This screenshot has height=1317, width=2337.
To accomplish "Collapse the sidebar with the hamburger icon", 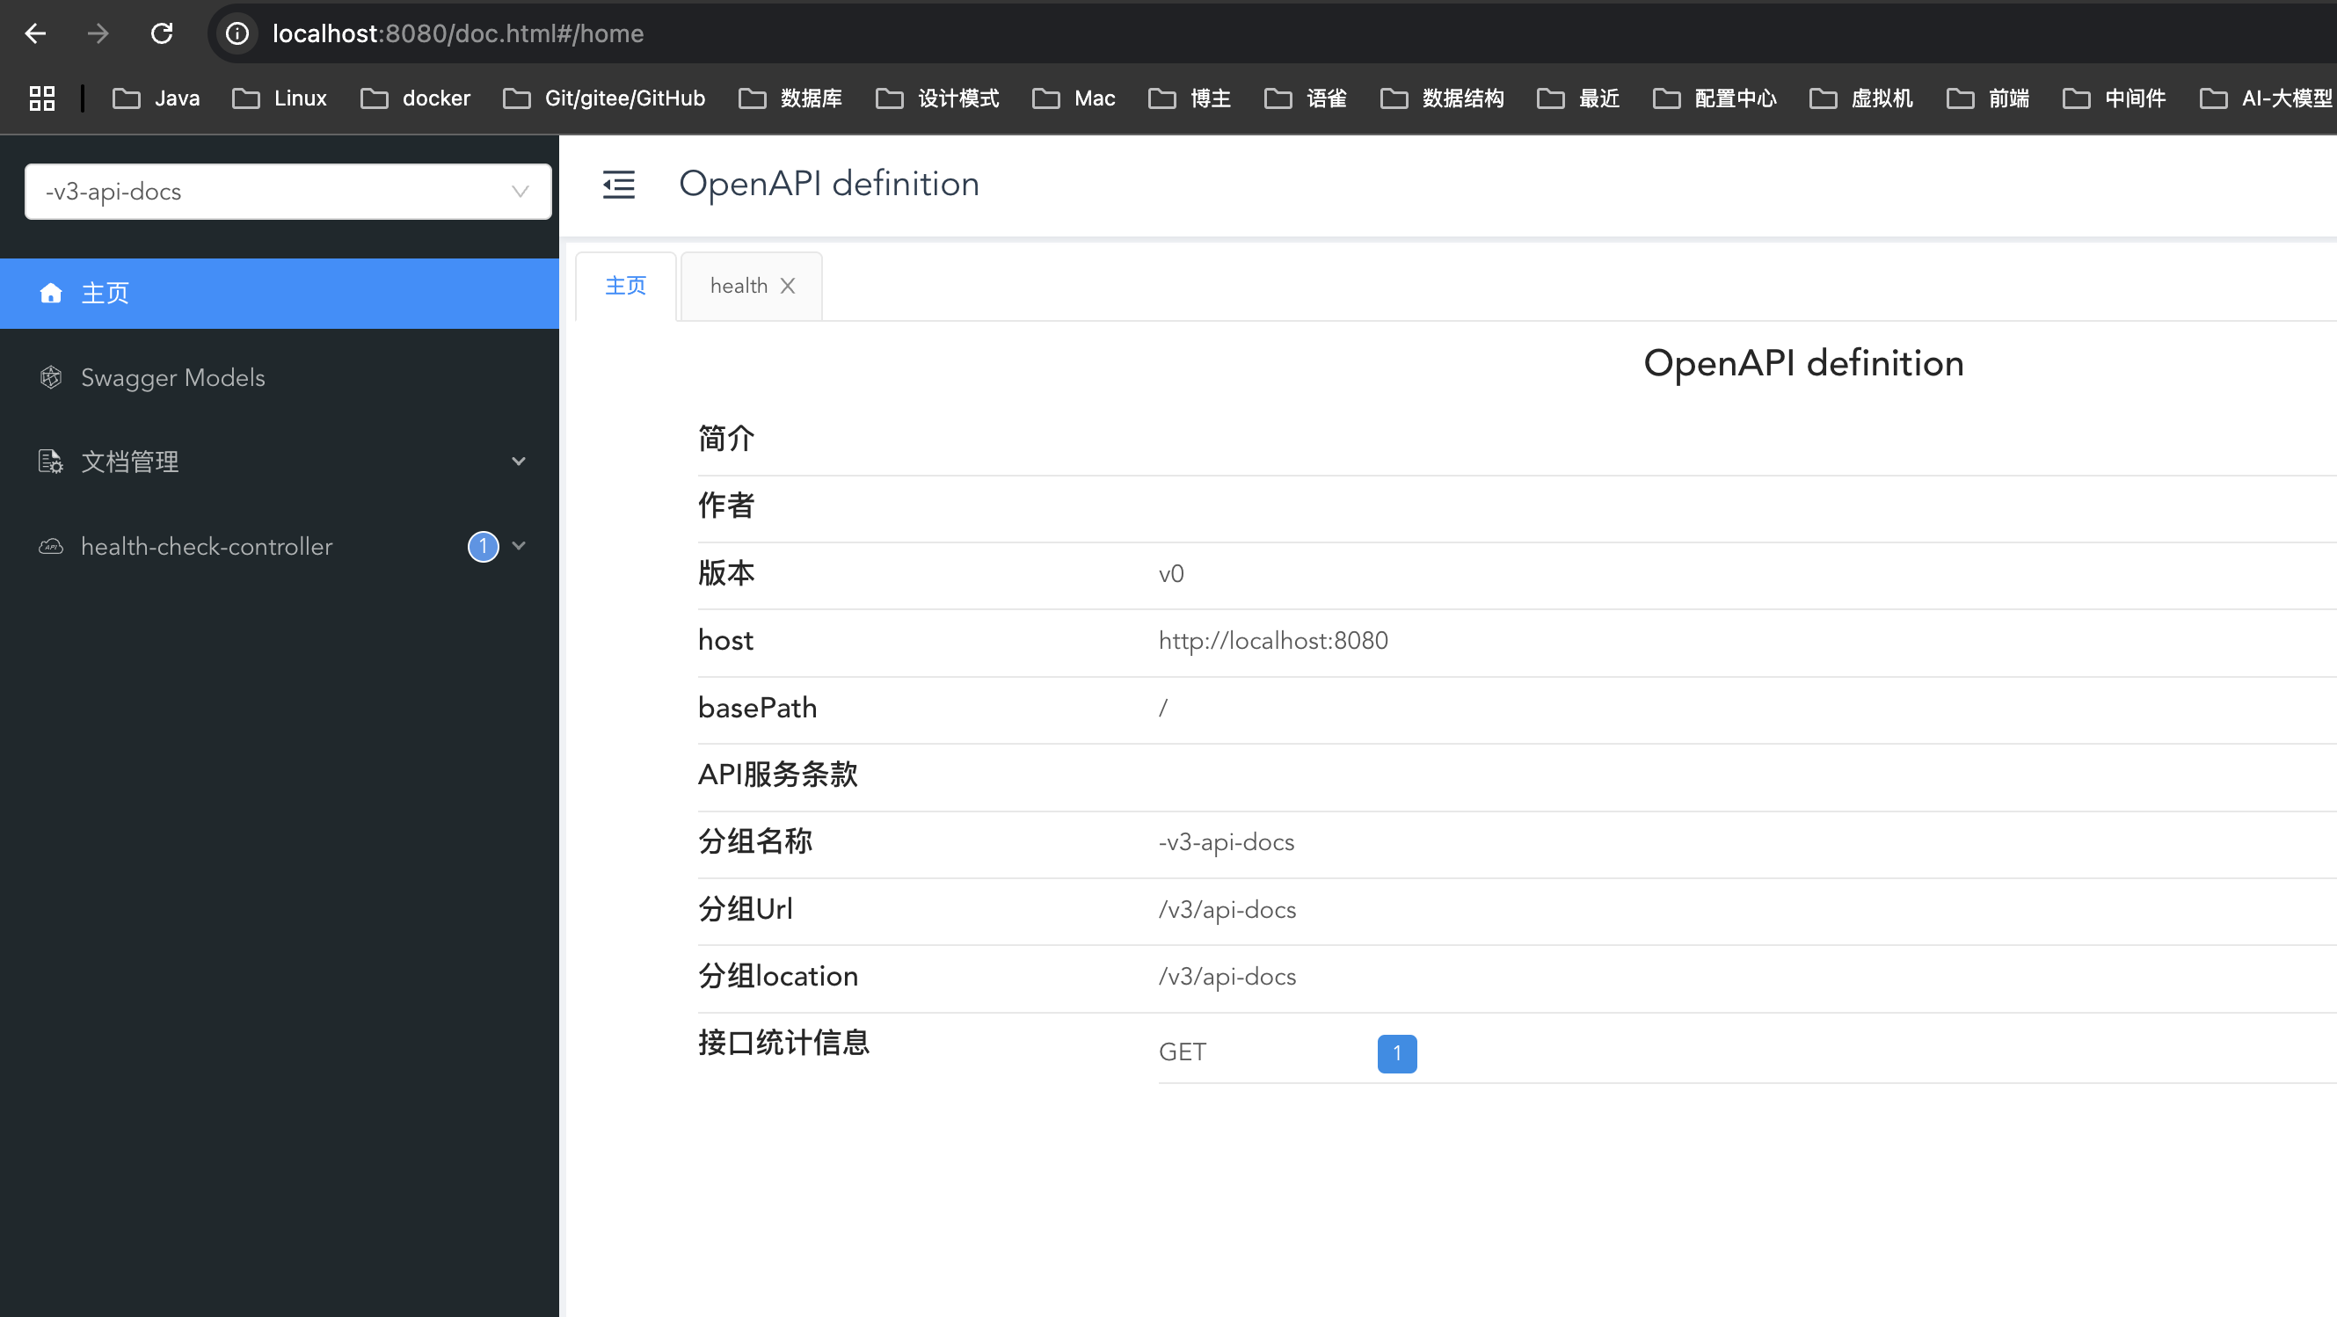I will point(619,184).
